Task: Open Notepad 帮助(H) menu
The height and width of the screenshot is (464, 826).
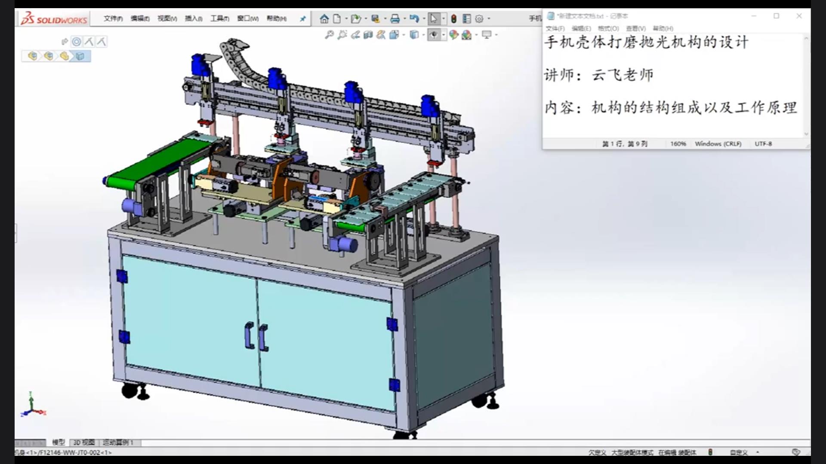Action: click(663, 28)
